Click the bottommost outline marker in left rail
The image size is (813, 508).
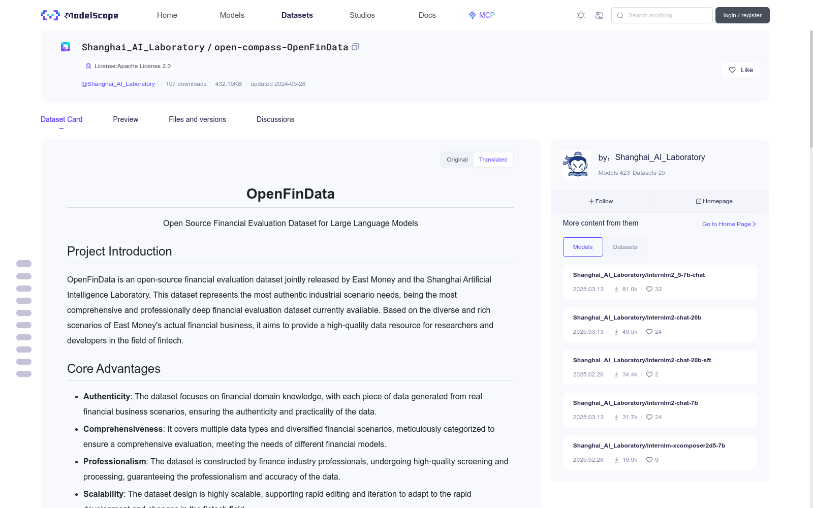(x=24, y=374)
